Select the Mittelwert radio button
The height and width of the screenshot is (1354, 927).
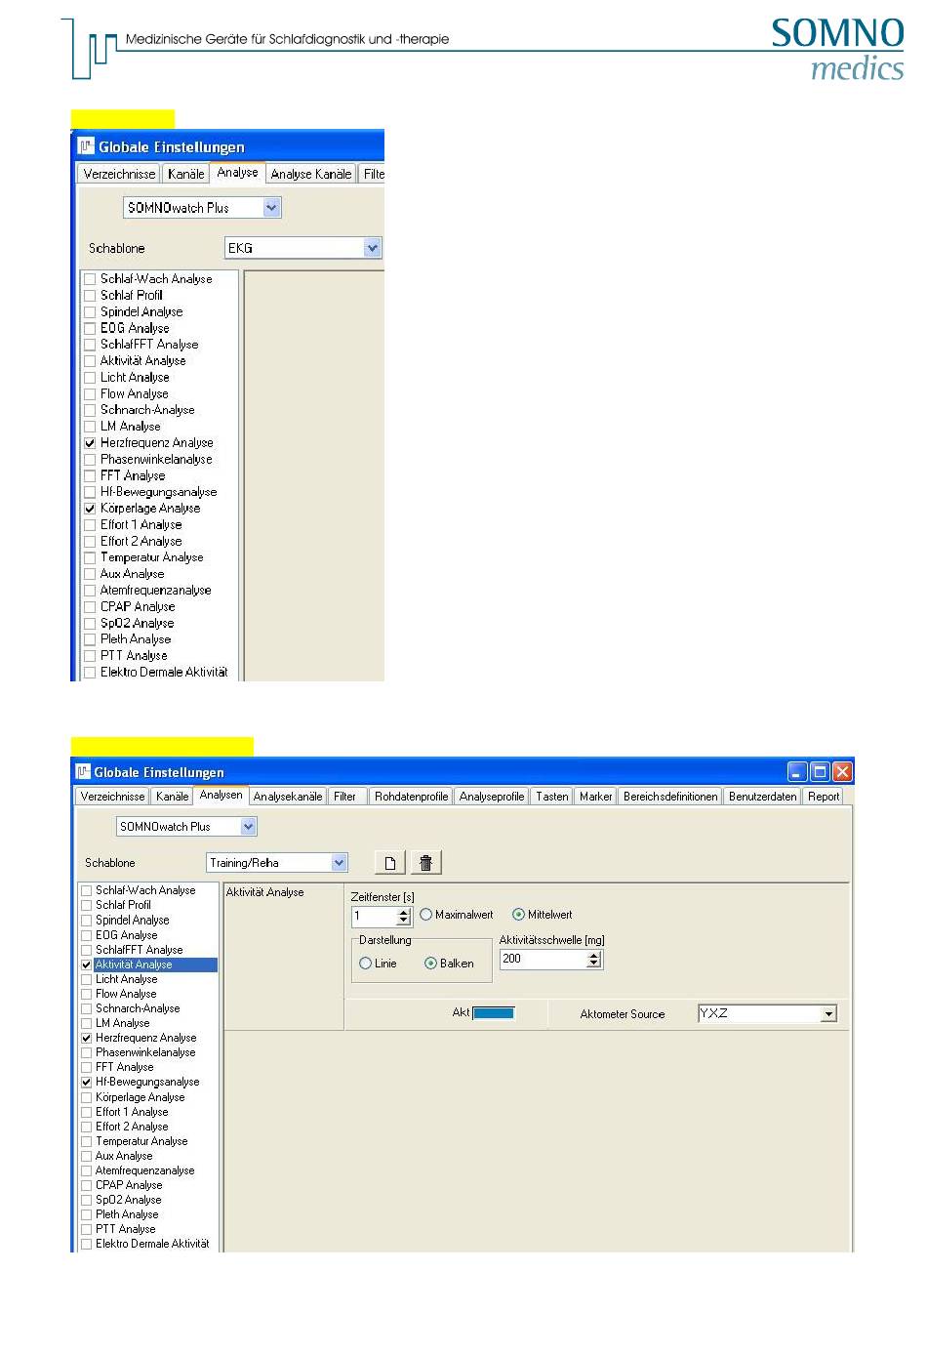click(x=519, y=915)
